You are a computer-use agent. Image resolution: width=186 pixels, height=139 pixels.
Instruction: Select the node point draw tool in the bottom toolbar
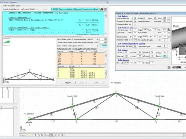tap(29, 135)
